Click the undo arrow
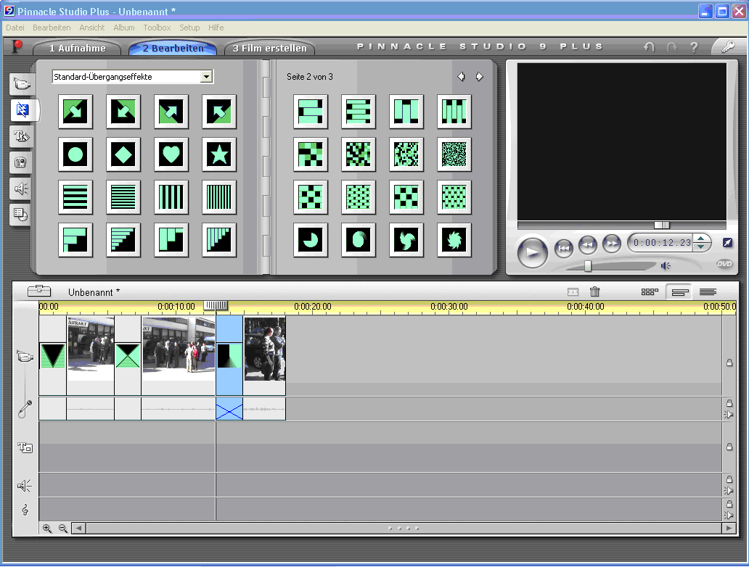 (x=649, y=47)
